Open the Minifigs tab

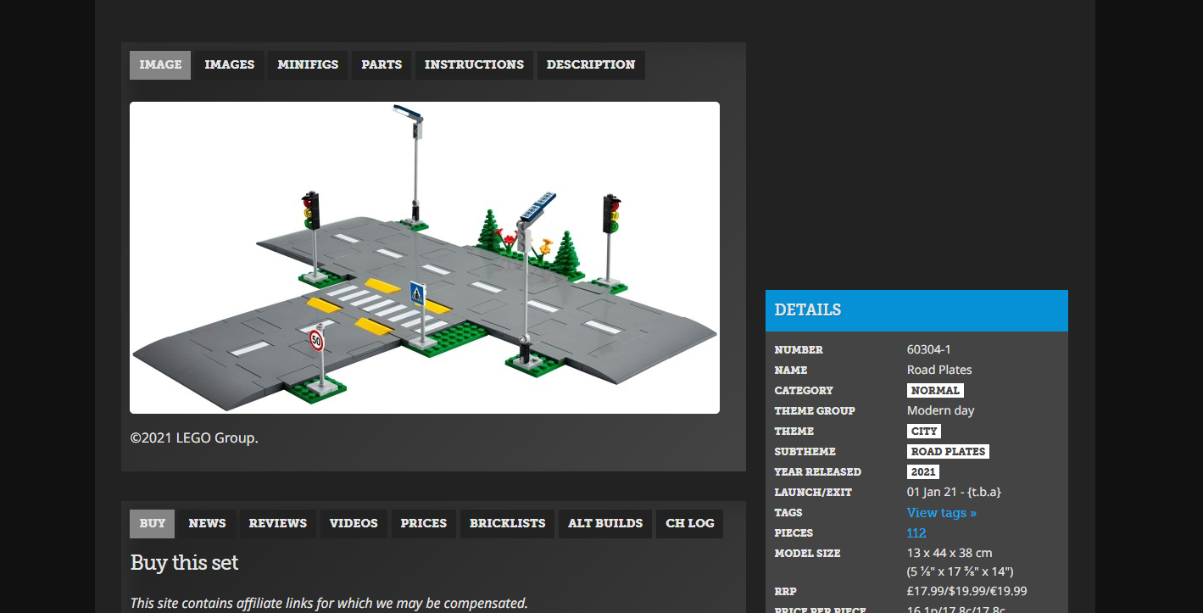pos(308,65)
